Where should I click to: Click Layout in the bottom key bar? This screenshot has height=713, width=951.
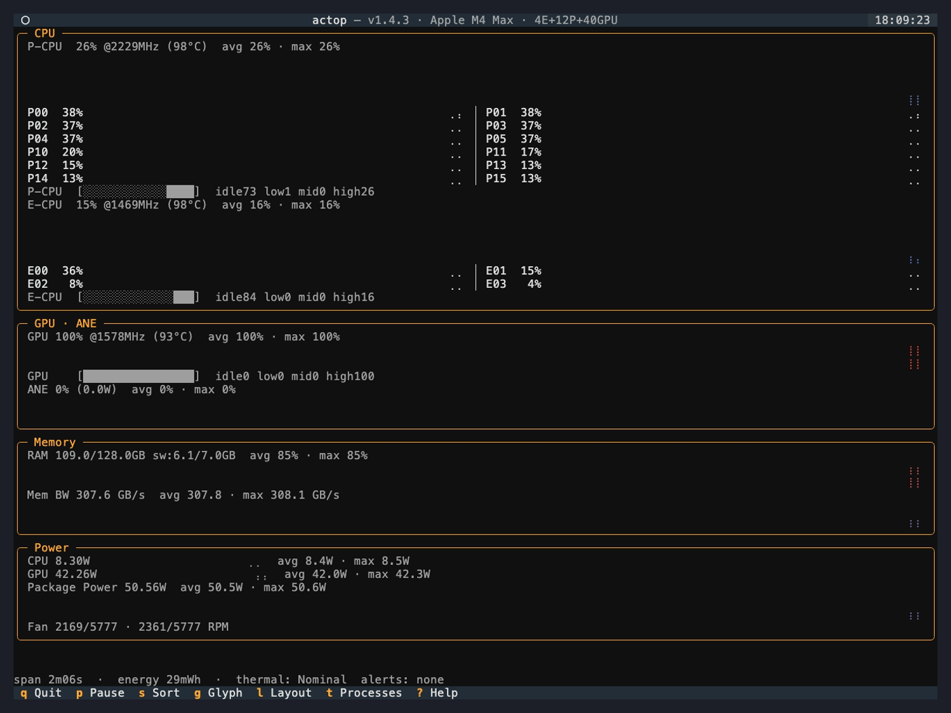point(284,693)
